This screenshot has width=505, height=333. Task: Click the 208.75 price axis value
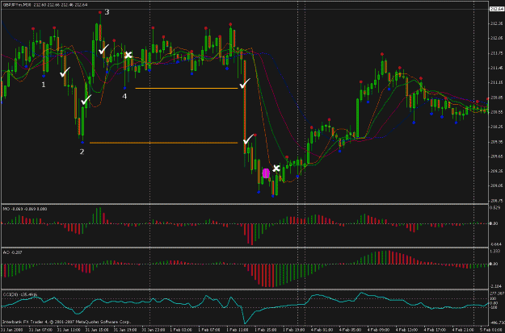(x=497, y=201)
